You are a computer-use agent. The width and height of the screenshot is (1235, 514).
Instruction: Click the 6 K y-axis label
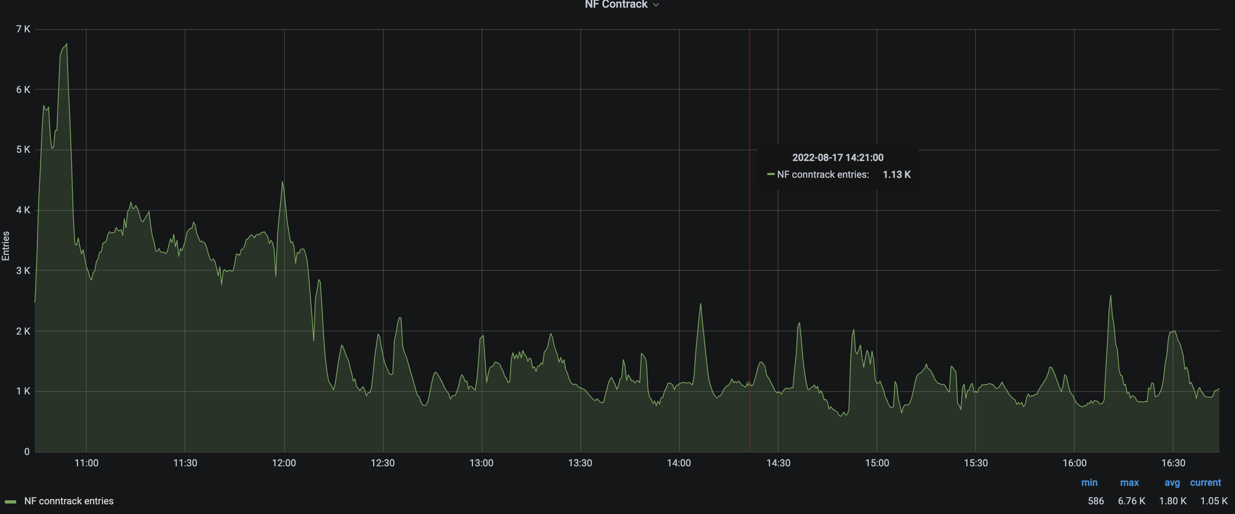coord(23,89)
